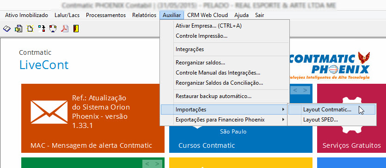Click Sair in the menu bar
The height and width of the screenshot is (168, 386).
pyautogui.click(x=259, y=15)
